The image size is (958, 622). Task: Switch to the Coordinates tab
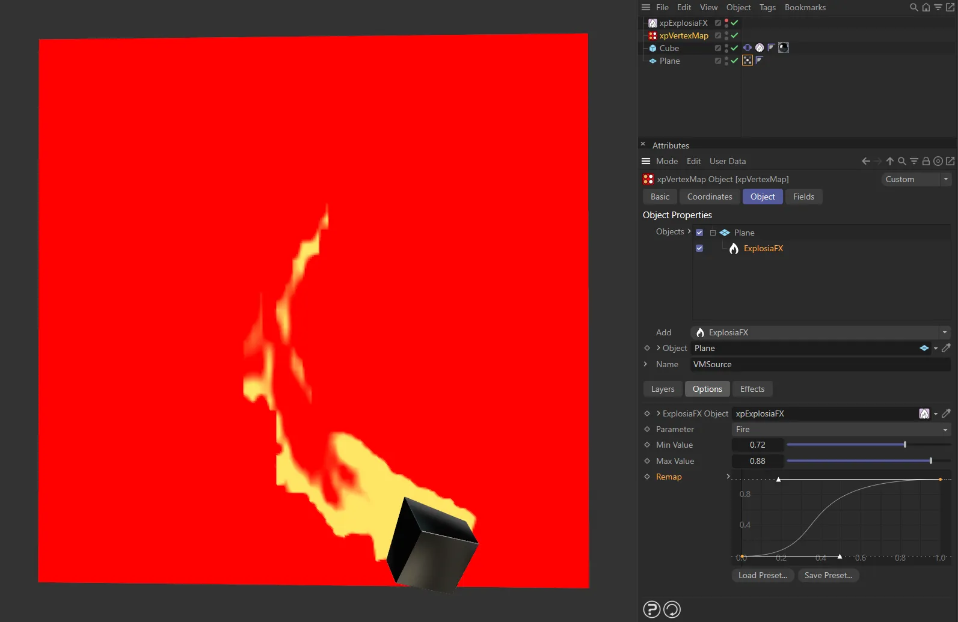click(x=710, y=197)
